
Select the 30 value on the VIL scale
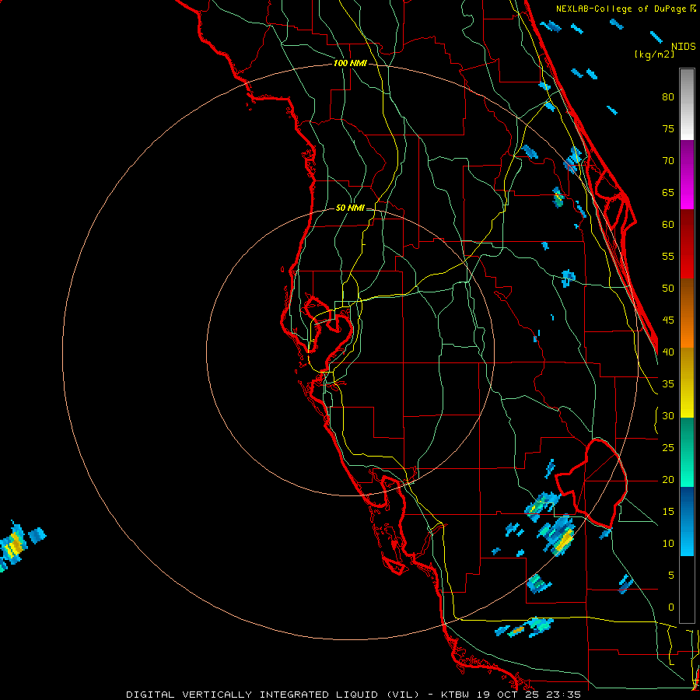[668, 415]
